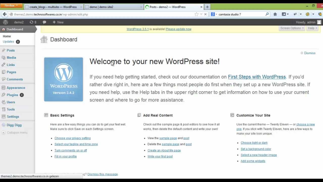The height and width of the screenshot is (182, 323).
Task: Close the create_blogs multisite tab
Action: click(x=81, y=7)
